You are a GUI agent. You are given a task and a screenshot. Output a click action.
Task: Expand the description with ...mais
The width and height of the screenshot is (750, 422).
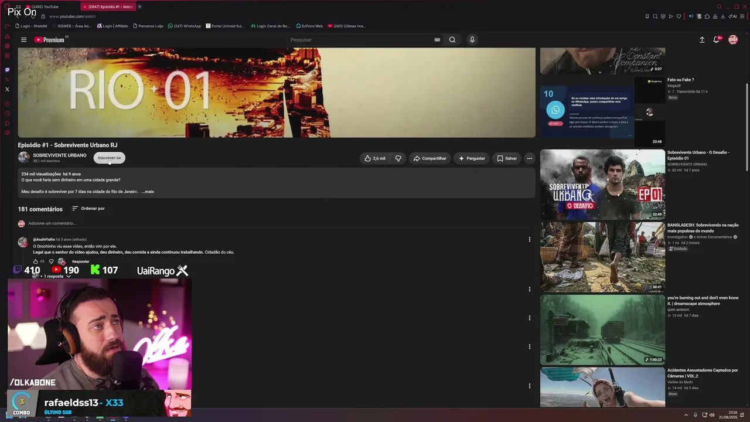pos(148,192)
